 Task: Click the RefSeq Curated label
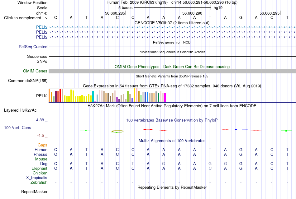(x=33, y=47)
